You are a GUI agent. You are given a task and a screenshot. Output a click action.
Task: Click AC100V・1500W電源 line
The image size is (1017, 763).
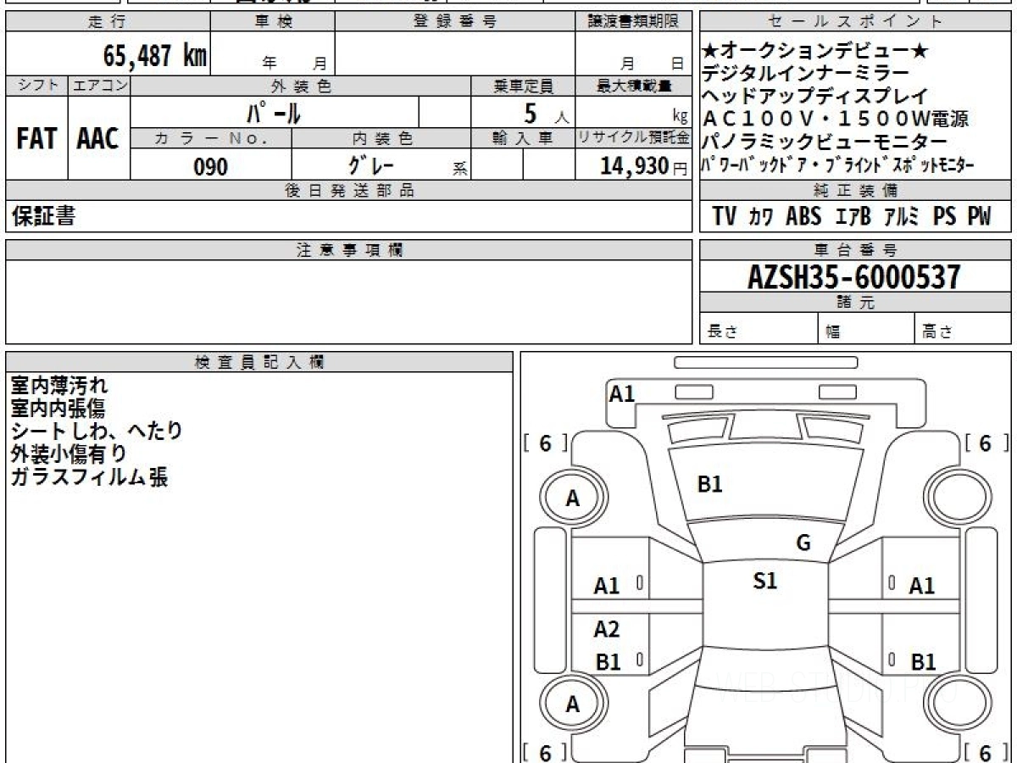tap(836, 119)
